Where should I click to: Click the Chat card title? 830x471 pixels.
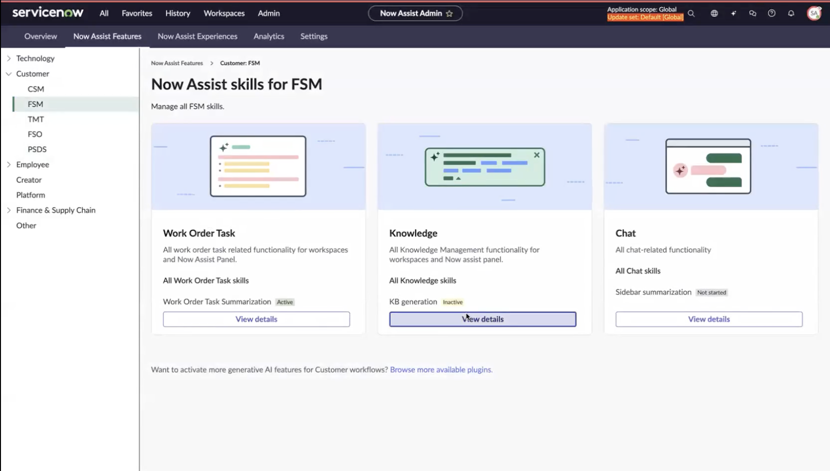(626, 233)
